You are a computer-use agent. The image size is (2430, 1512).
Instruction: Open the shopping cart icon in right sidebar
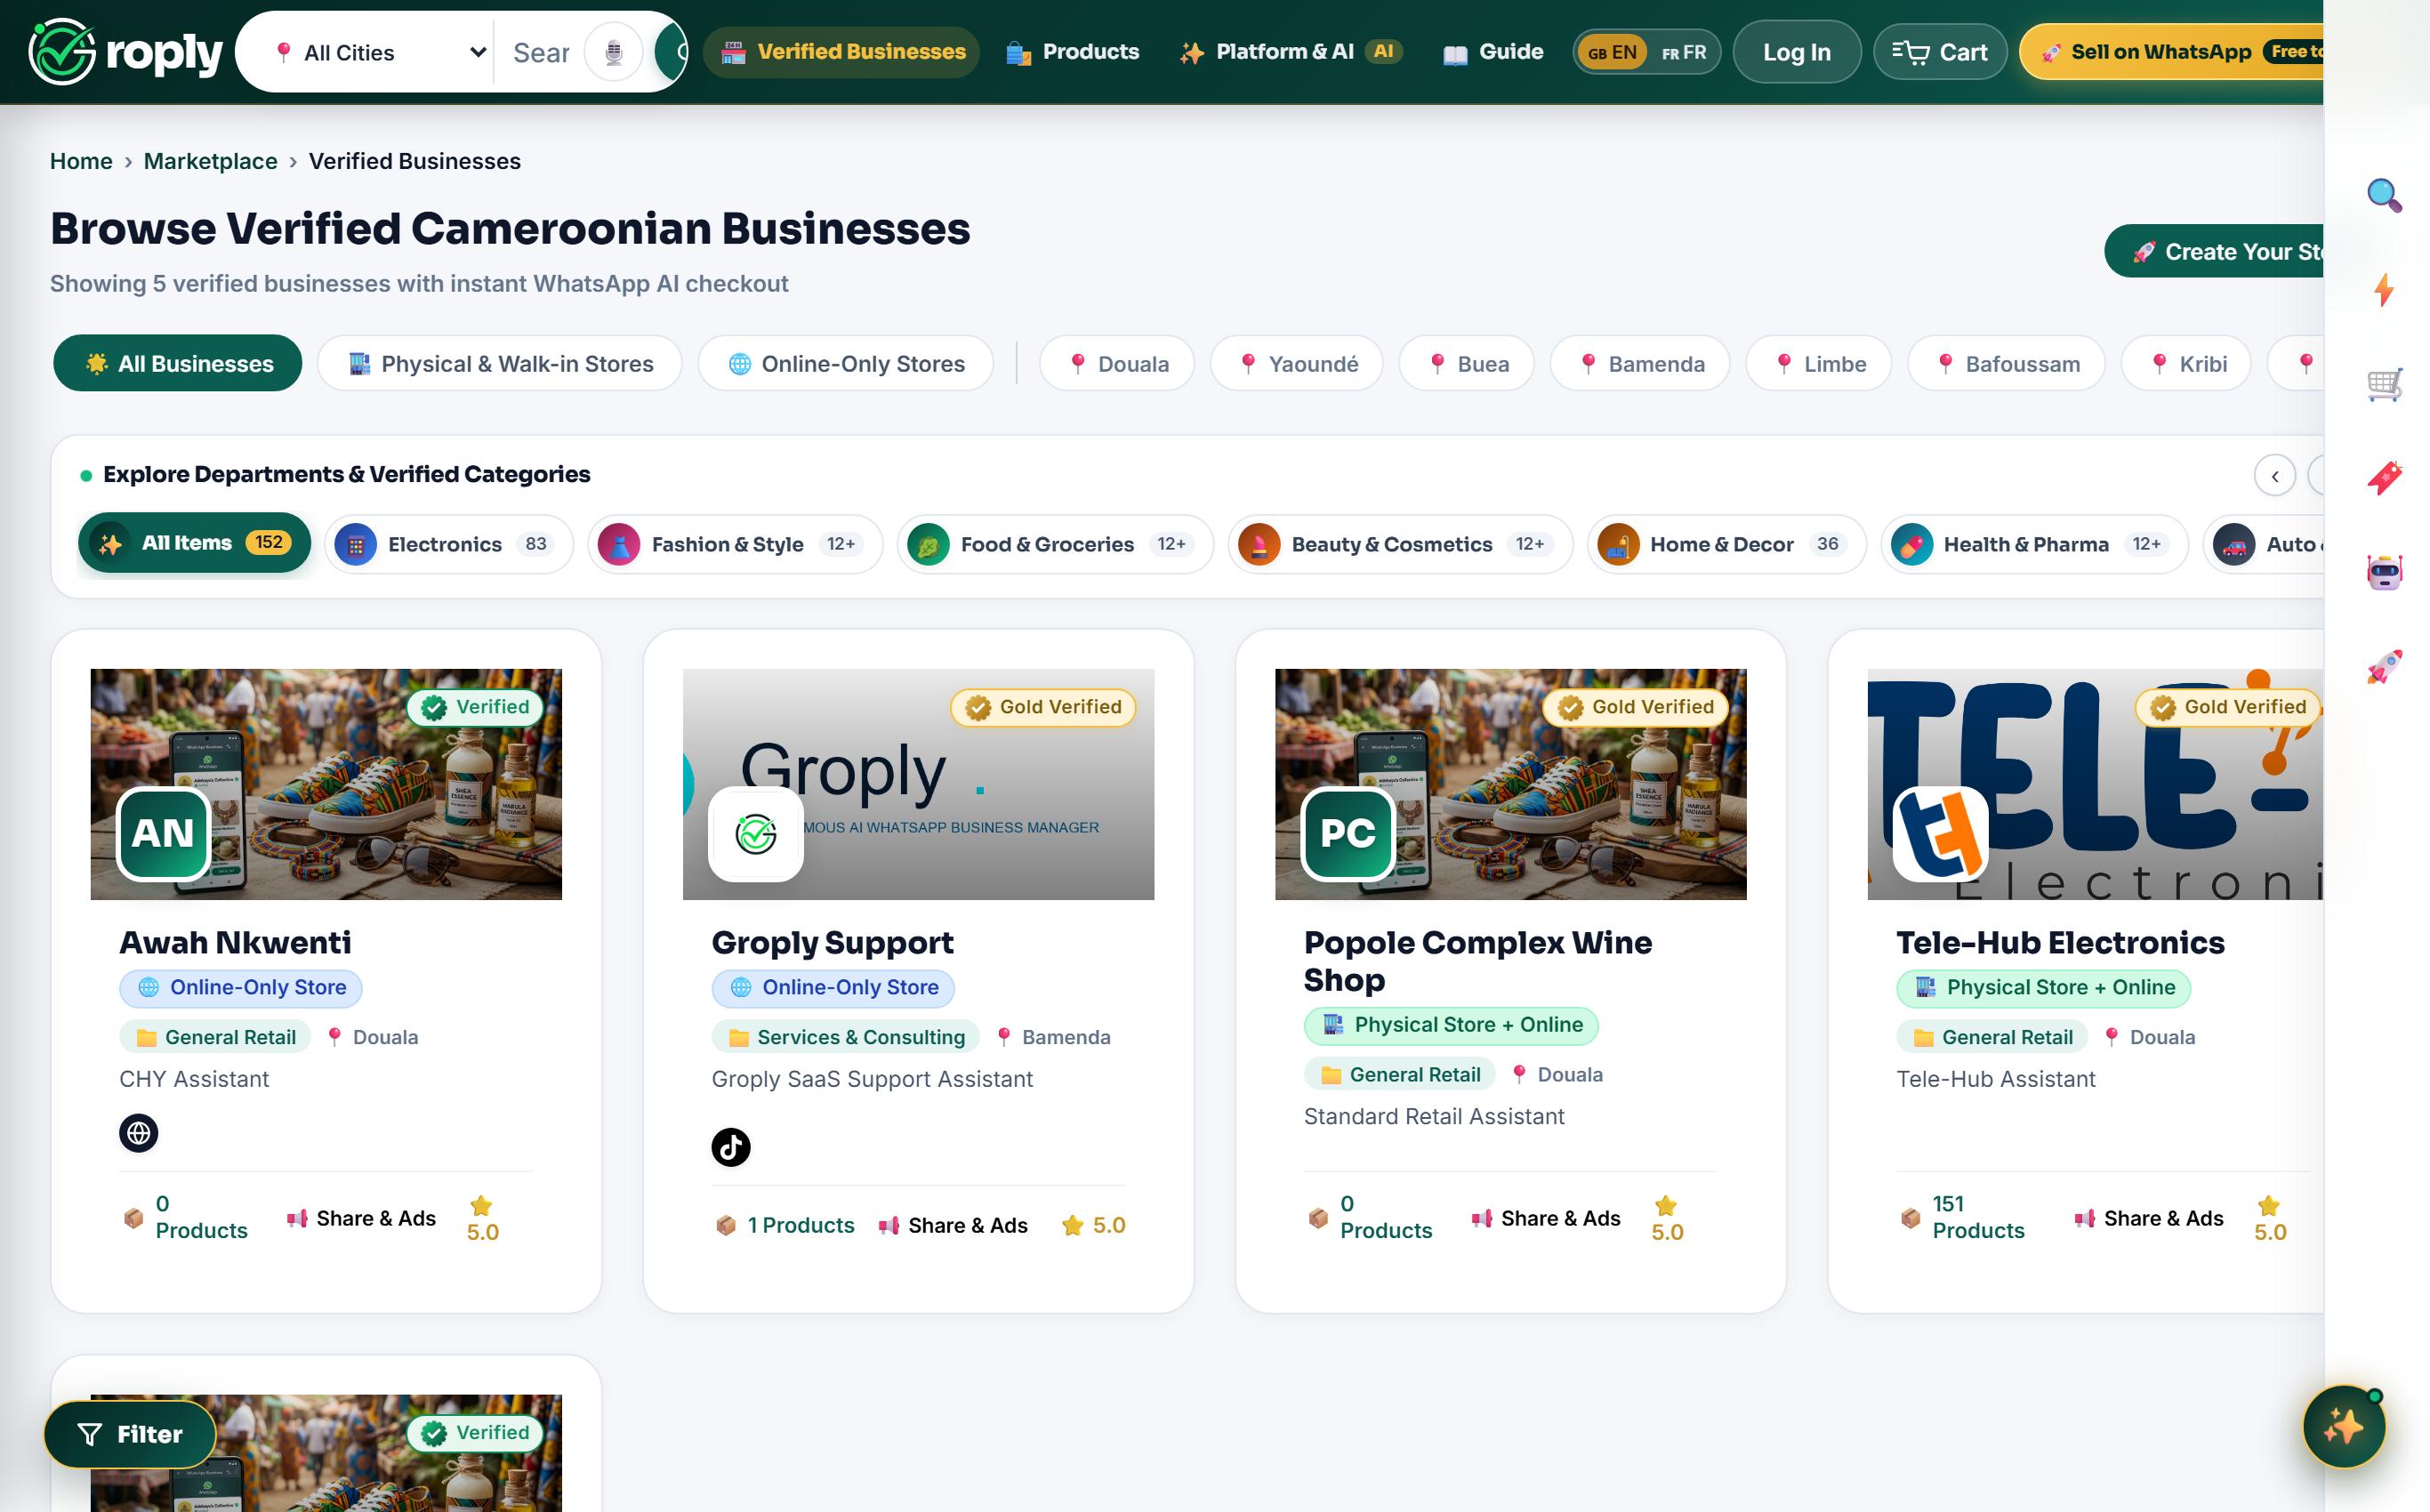(x=2384, y=384)
